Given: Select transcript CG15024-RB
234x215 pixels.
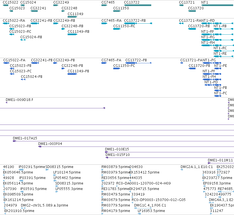Looking at the screenshot, I should point(31,37).
